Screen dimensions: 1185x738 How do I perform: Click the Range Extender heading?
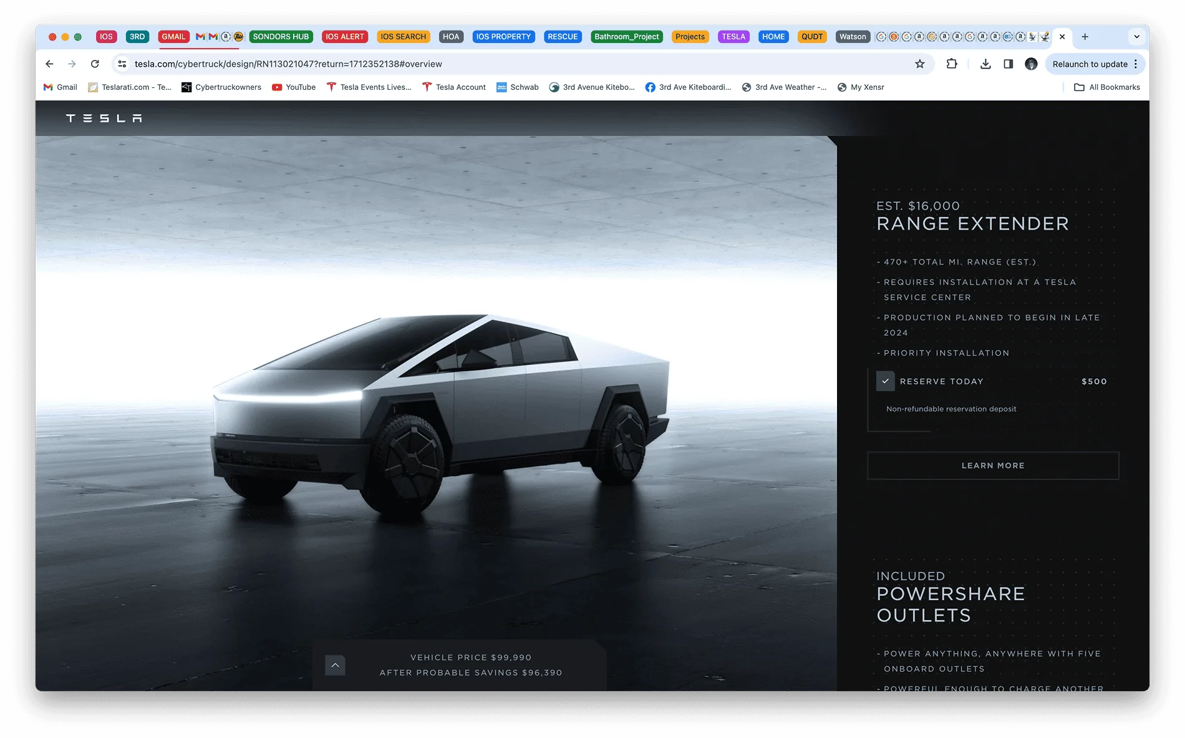point(972,223)
